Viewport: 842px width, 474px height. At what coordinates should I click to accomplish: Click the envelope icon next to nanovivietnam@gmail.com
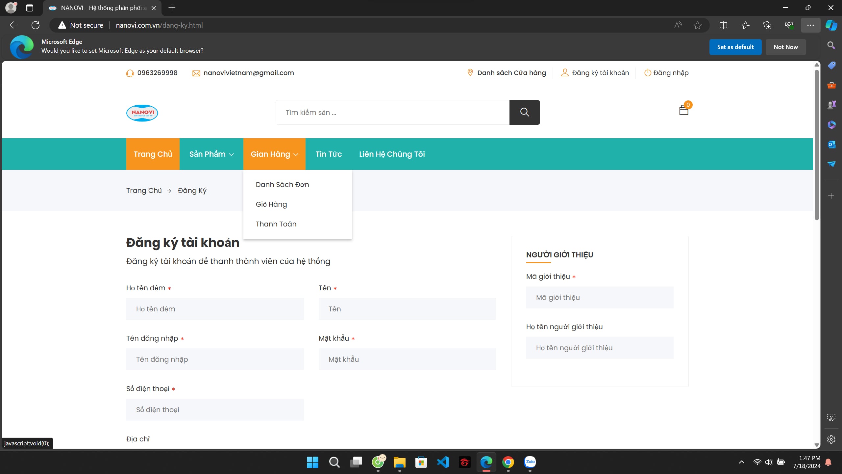coord(196,73)
